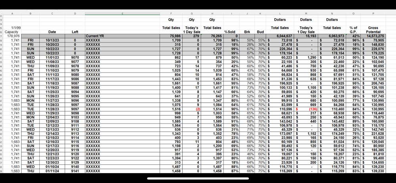Click the 60,223 dollars total sales cell
This screenshot has width=396, height=183.
pyautogui.click(x=280, y=57)
